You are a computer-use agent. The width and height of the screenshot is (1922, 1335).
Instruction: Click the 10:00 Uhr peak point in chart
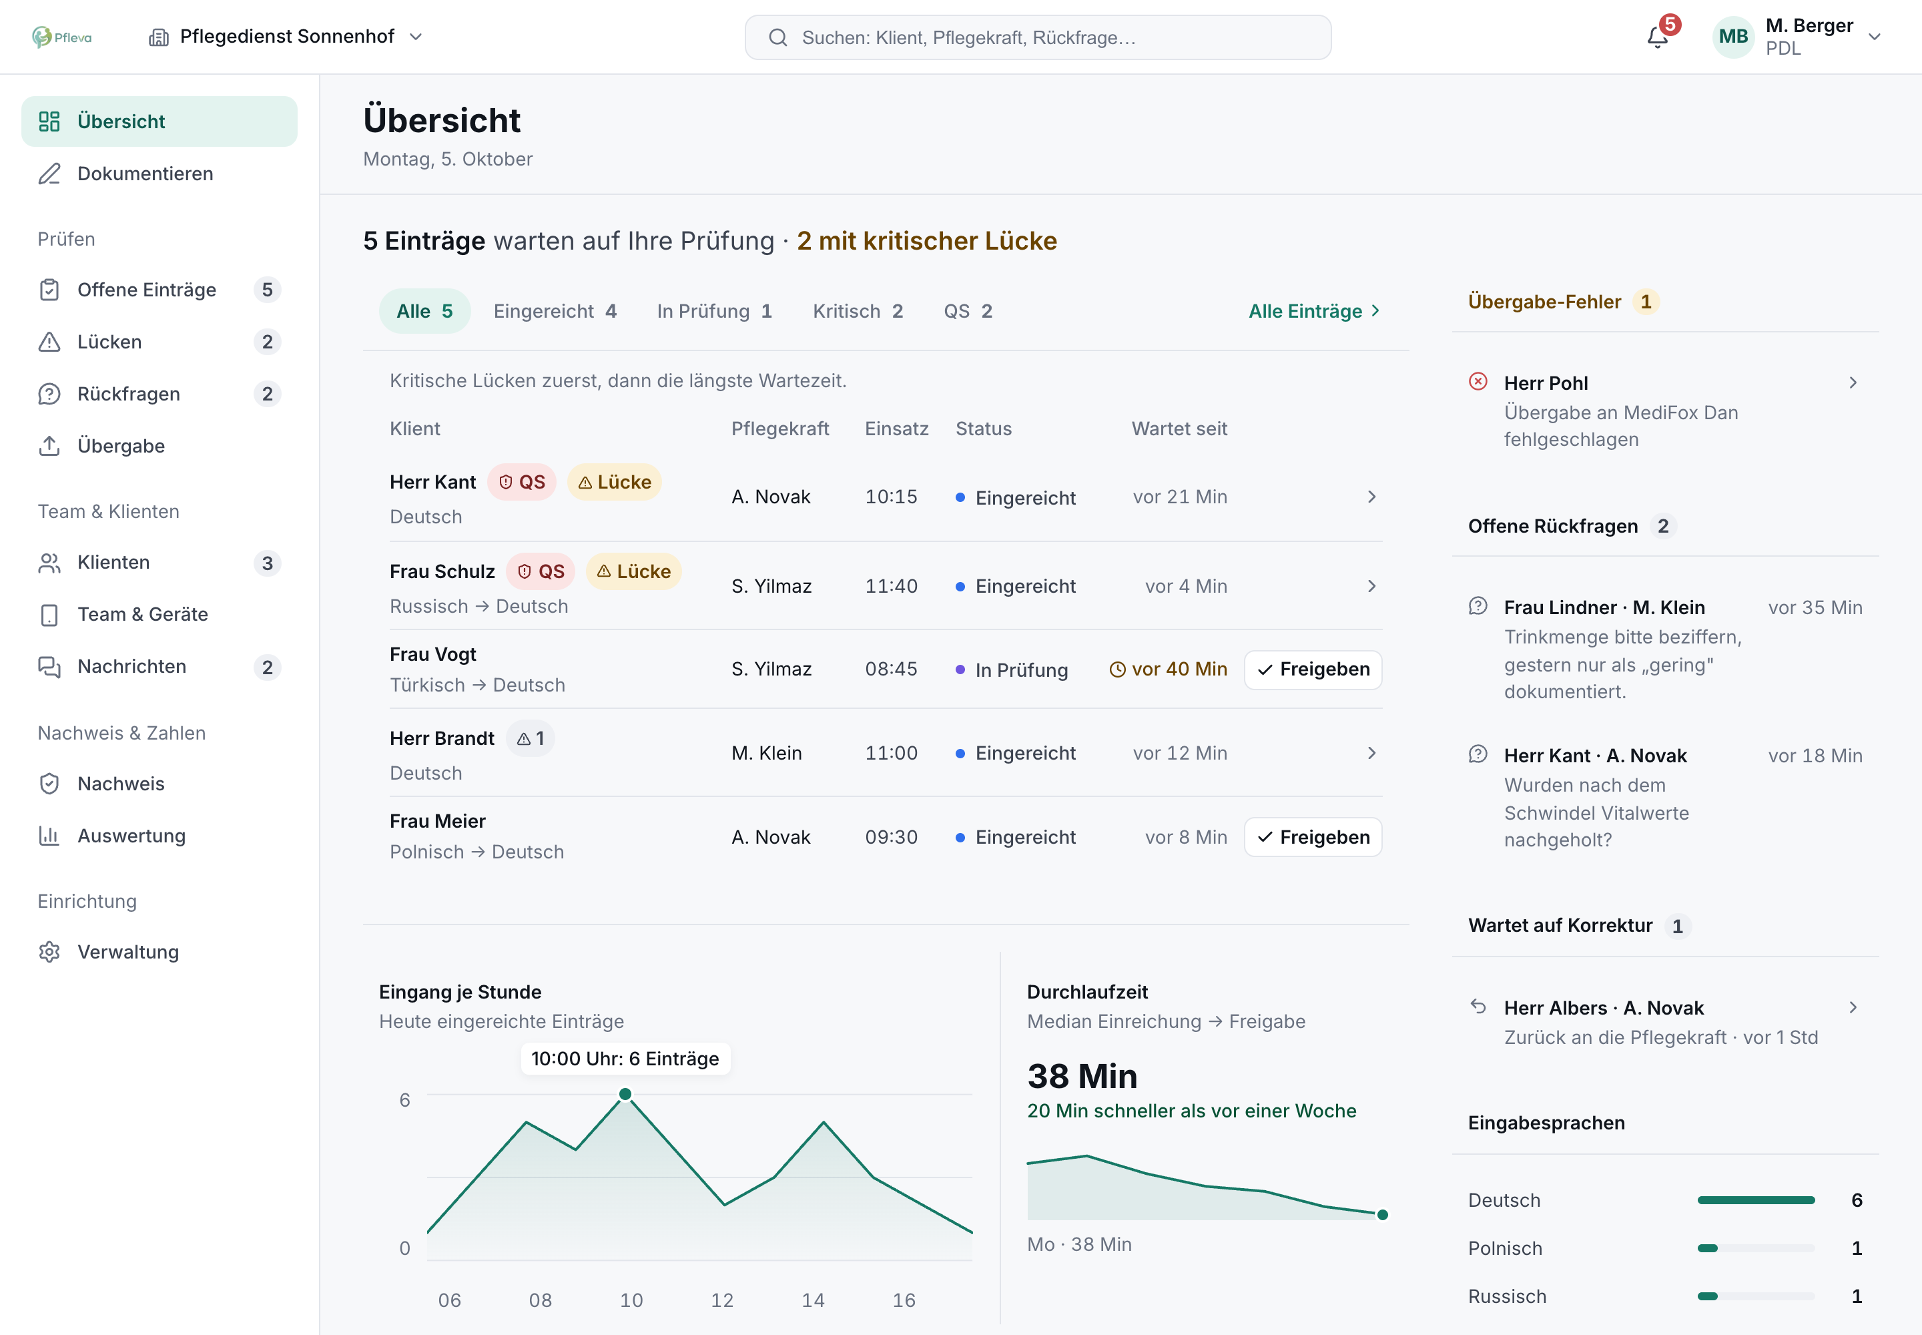625,1094
